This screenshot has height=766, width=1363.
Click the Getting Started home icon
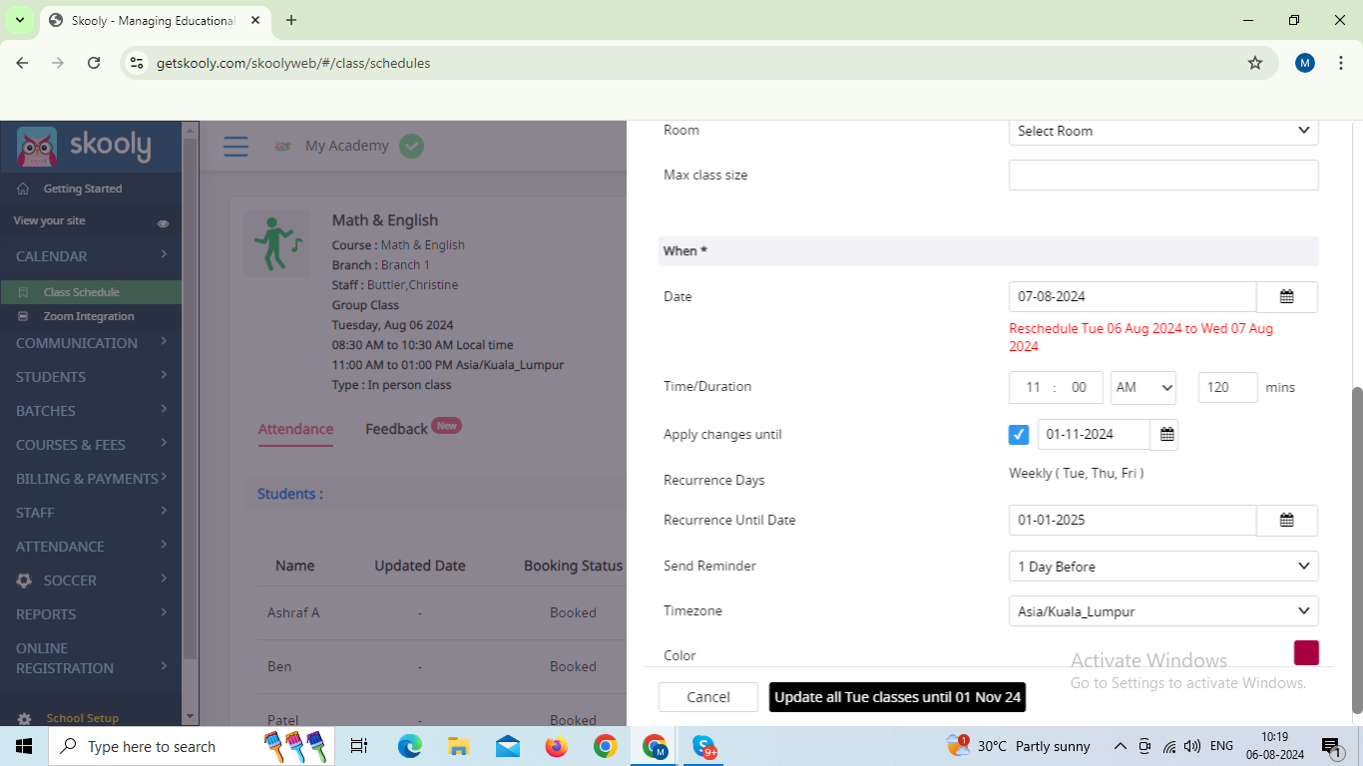click(23, 189)
